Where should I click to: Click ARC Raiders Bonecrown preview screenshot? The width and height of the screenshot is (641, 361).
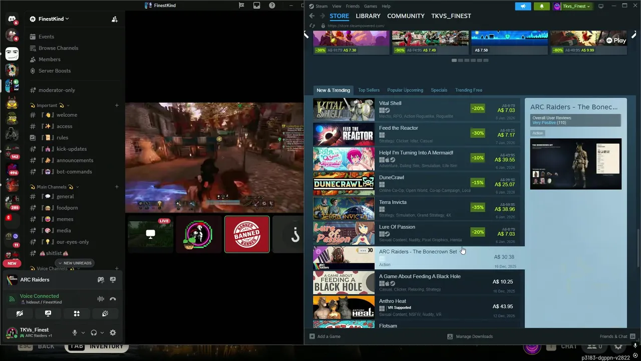pos(576,164)
